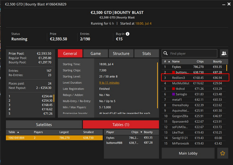Sort the player list by rank number
Screen dimensions: 233x165
click(165, 62)
